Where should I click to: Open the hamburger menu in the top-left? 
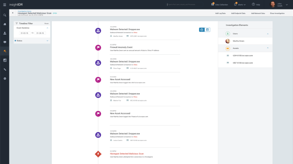pos(4,4)
